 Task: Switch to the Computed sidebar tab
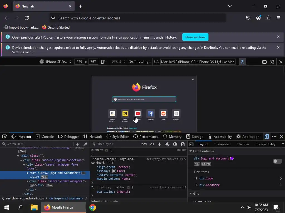click(222, 144)
